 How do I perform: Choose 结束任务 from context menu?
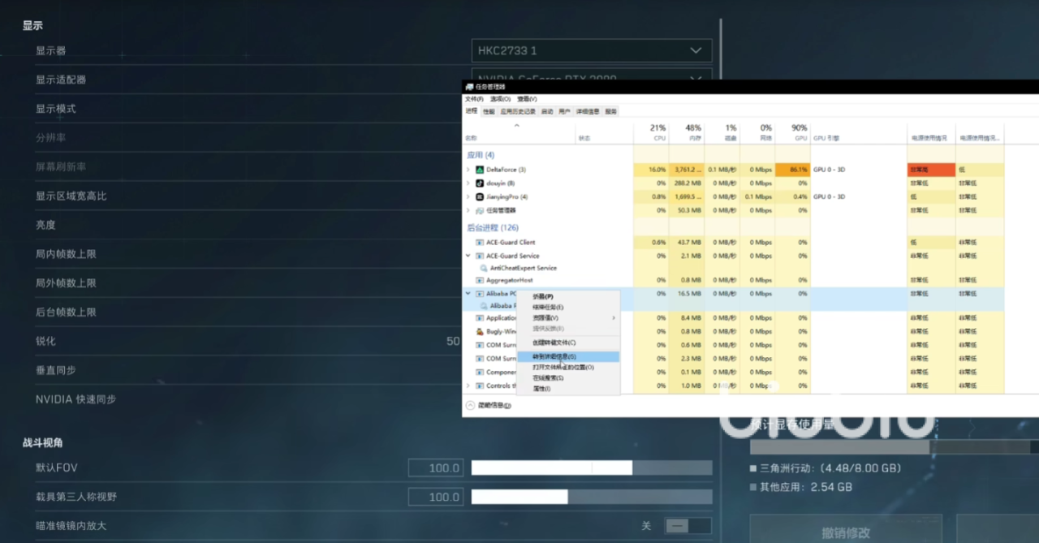coord(548,308)
